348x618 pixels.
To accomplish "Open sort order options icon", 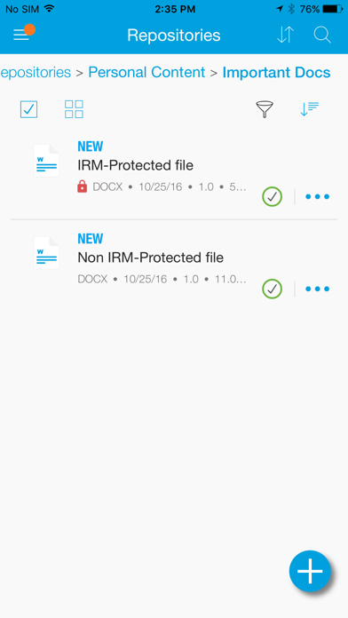I will 309,109.
